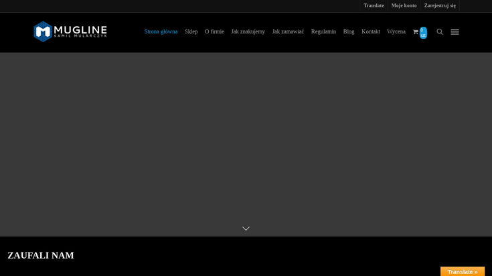This screenshot has height=276, width=492.
Task: Open the Kontakt page
Action: (x=371, y=31)
